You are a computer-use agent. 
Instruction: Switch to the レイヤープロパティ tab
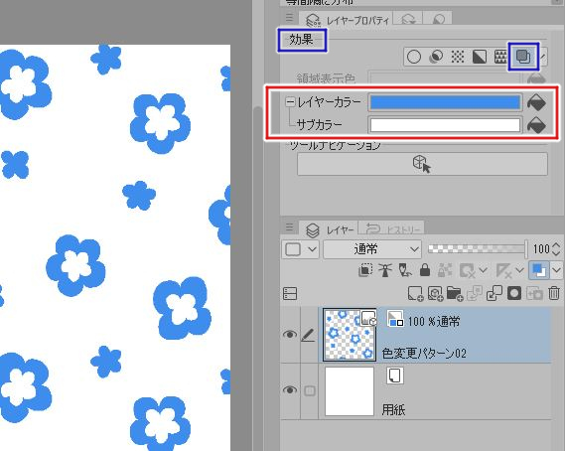pyautogui.click(x=348, y=19)
